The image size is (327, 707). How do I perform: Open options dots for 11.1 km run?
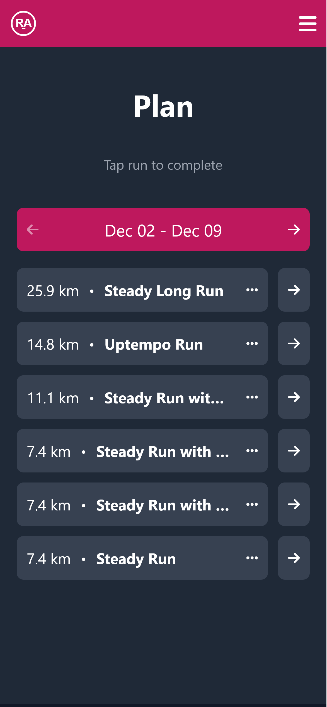[252, 397]
